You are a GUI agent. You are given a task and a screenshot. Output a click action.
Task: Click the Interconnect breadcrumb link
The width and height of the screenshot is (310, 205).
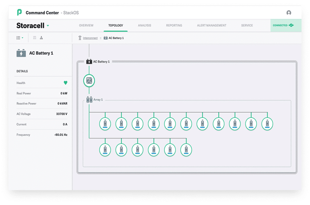(91, 38)
